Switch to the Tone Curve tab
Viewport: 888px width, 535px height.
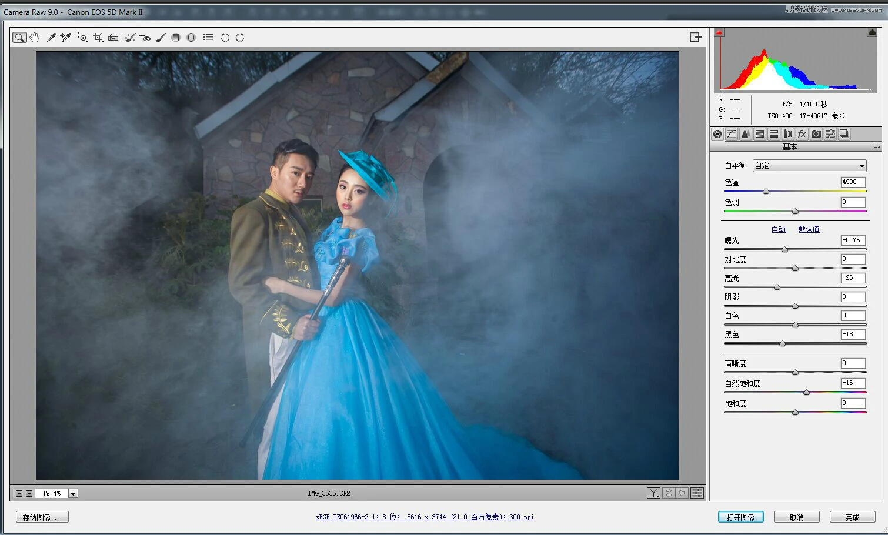pos(731,134)
